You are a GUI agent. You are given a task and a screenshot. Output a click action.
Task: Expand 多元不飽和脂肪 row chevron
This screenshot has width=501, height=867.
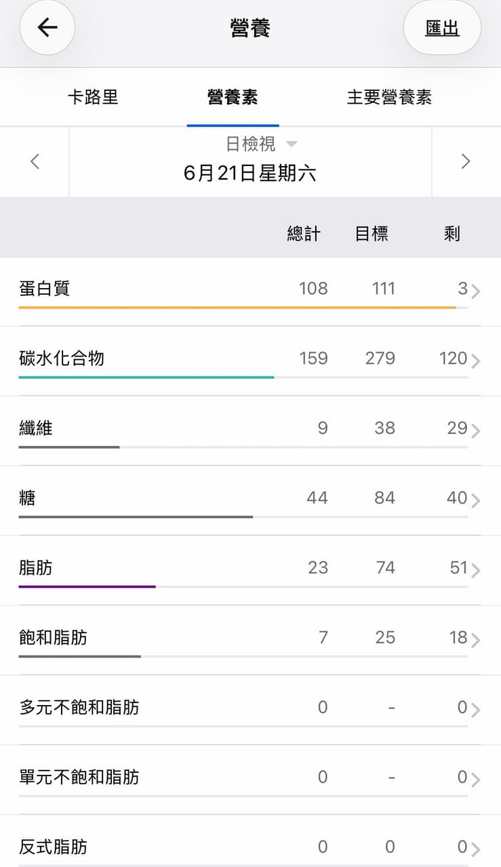[x=476, y=710]
